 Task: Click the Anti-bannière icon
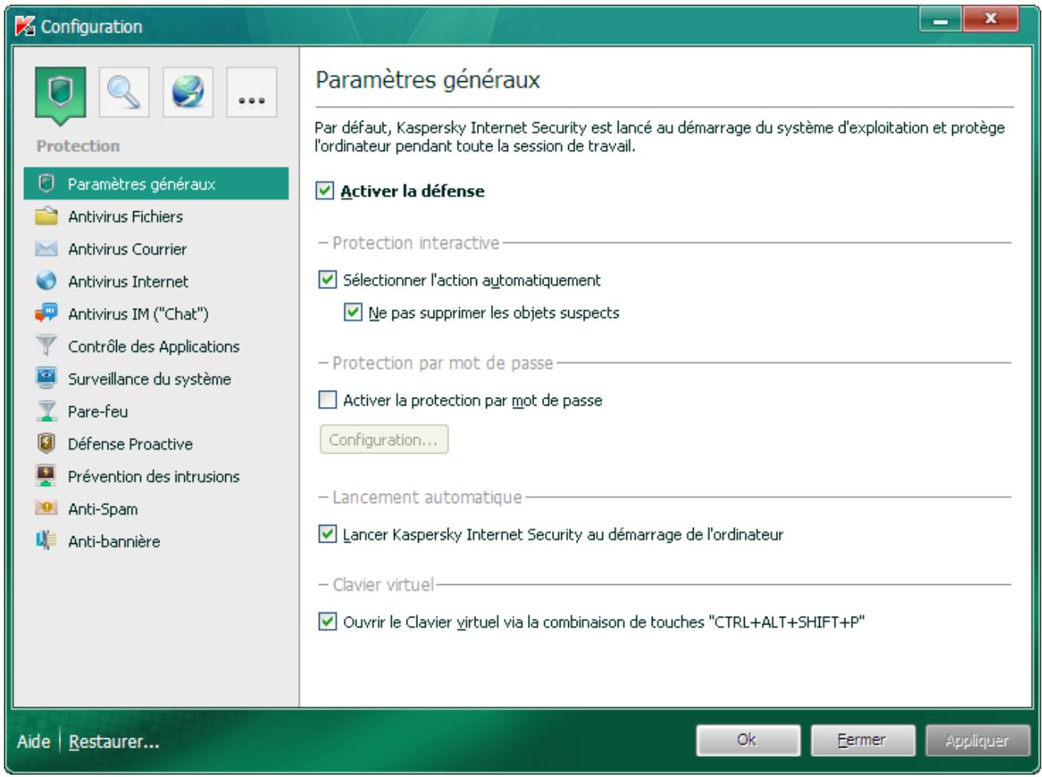pos(46,541)
